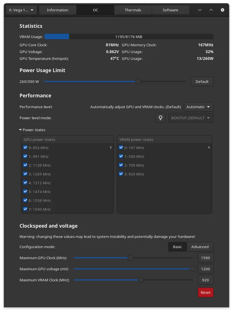The image size is (233, 312).
Task: Click the active-state arrow beside 167 MHz
Action: click(209, 148)
